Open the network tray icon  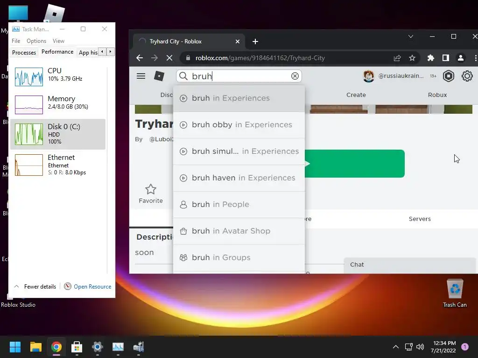tap(409, 347)
